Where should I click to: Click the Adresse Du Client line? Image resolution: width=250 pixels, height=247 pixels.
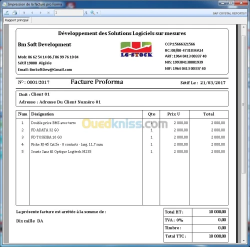[59, 102]
